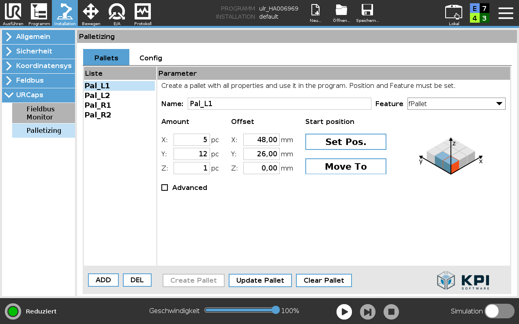Create a new file with Neu...

pyautogui.click(x=315, y=13)
